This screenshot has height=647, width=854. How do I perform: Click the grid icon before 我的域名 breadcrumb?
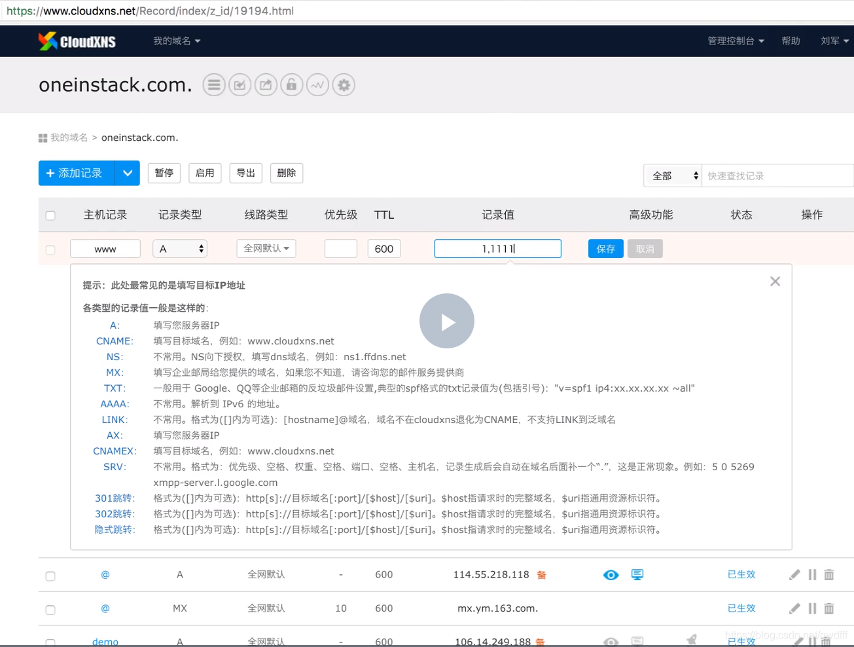pyautogui.click(x=43, y=138)
